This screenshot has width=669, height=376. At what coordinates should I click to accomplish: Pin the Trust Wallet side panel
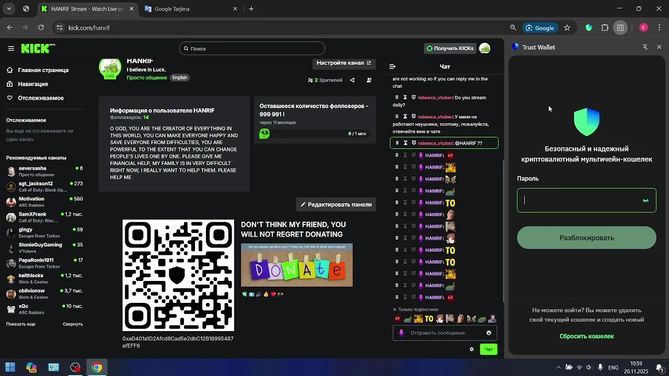coord(645,47)
